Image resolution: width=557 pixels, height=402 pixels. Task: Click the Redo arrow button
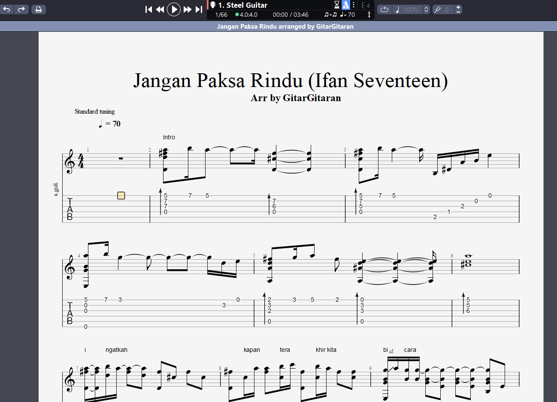pyautogui.click(x=21, y=9)
